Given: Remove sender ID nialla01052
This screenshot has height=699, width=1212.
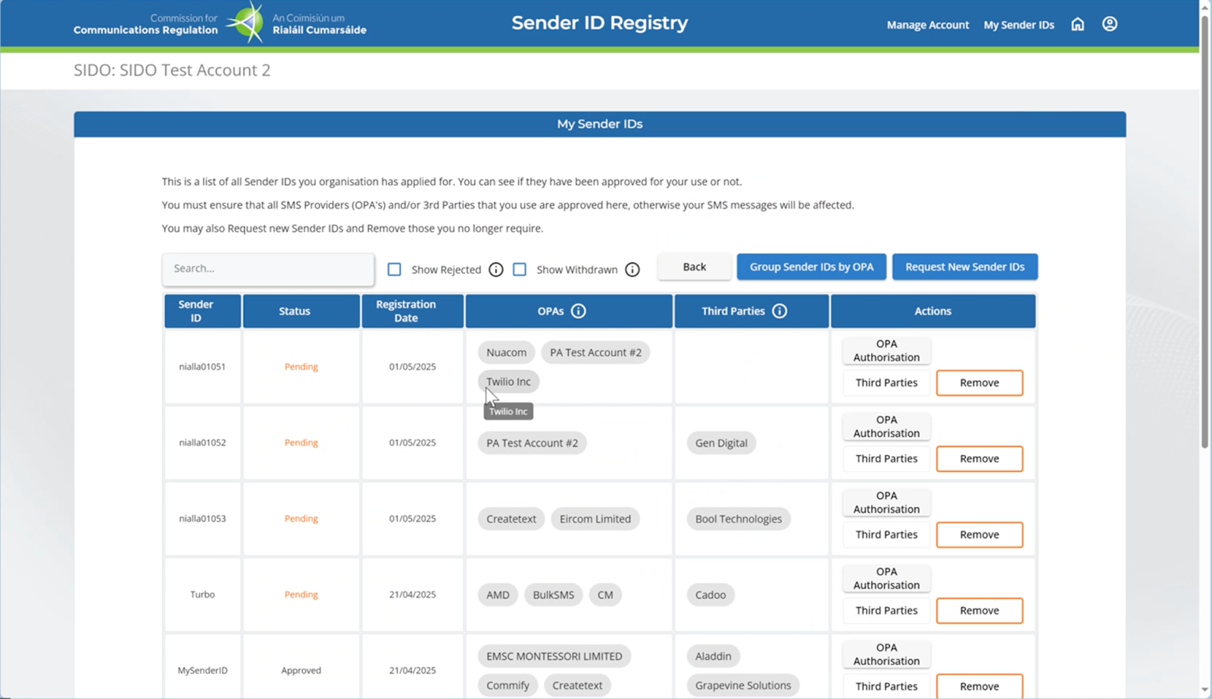Looking at the screenshot, I should point(979,459).
